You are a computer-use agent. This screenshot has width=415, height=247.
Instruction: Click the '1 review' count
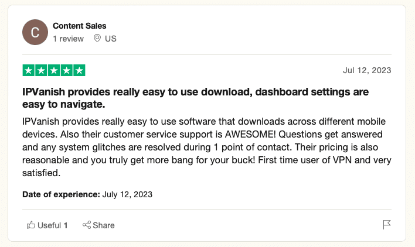(68, 39)
